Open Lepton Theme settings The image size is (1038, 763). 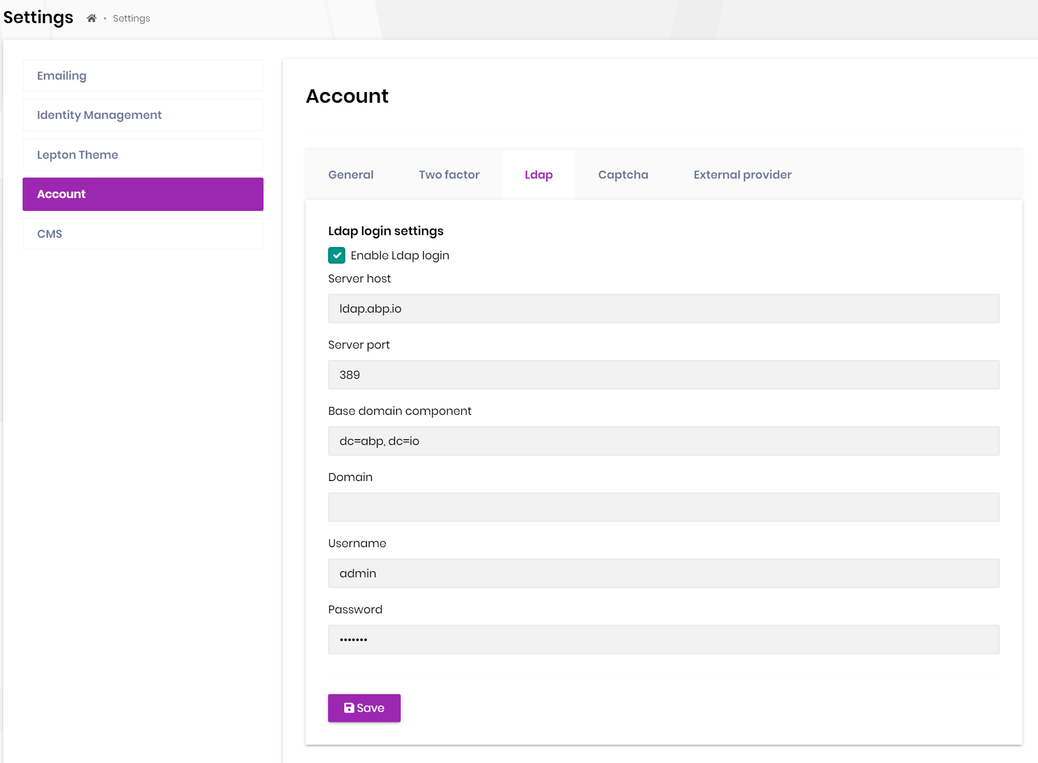tap(143, 155)
